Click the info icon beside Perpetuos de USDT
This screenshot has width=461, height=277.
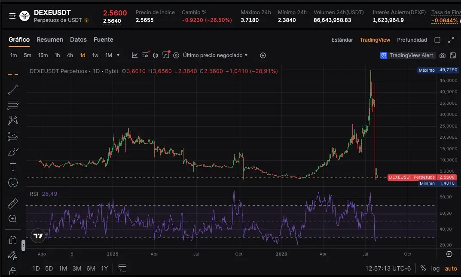point(86,20)
